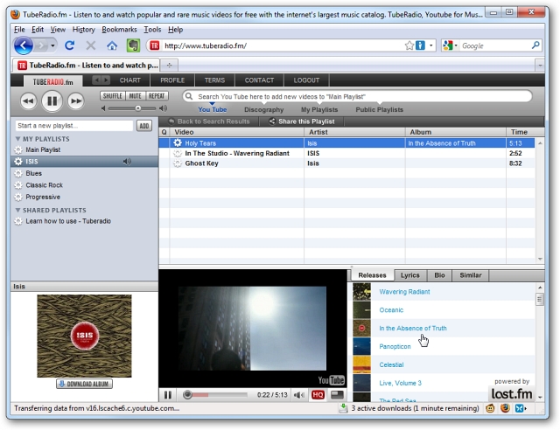Mute the YouTube video player audio

click(299, 395)
